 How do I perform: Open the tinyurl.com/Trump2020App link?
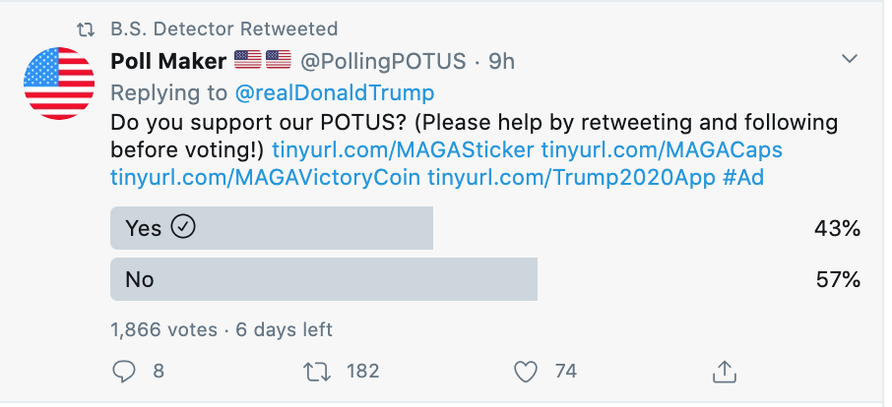[571, 178]
